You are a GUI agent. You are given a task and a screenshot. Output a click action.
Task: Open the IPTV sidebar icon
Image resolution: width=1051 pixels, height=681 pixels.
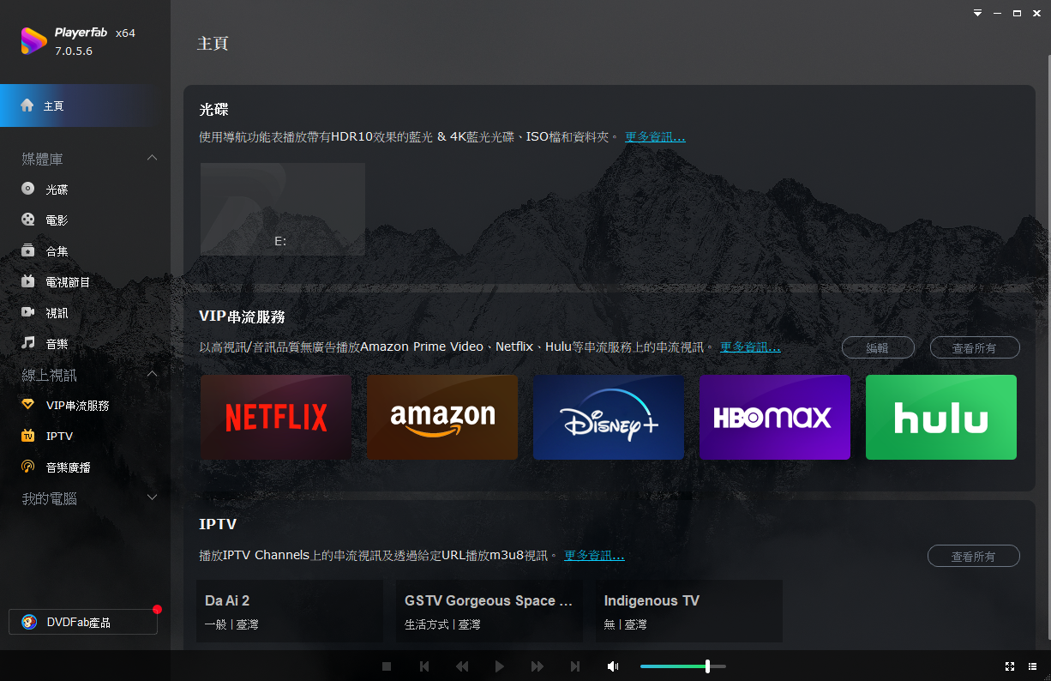28,436
